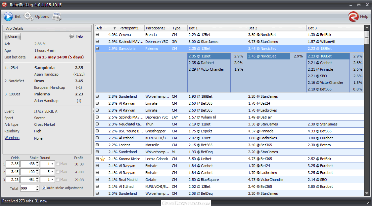Click the scrollbar up arrow
Viewport: 372px width, 206px height.
pyautogui.click(x=367, y=28)
